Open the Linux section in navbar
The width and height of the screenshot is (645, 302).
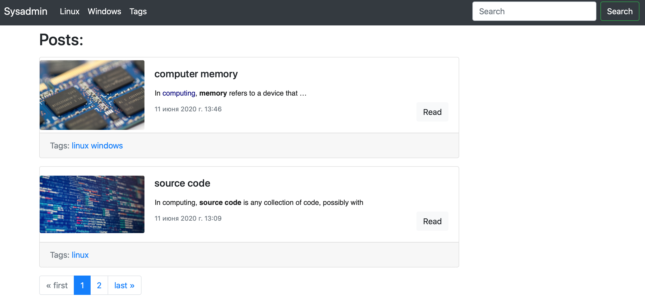pyautogui.click(x=69, y=12)
